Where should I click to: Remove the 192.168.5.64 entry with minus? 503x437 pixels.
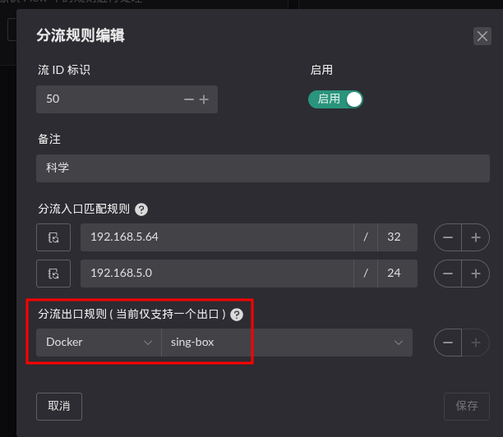click(x=448, y=237)
